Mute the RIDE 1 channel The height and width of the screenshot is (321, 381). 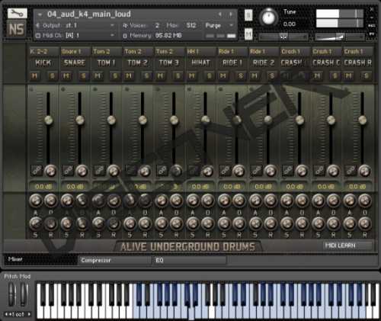[x=223, y=75]
